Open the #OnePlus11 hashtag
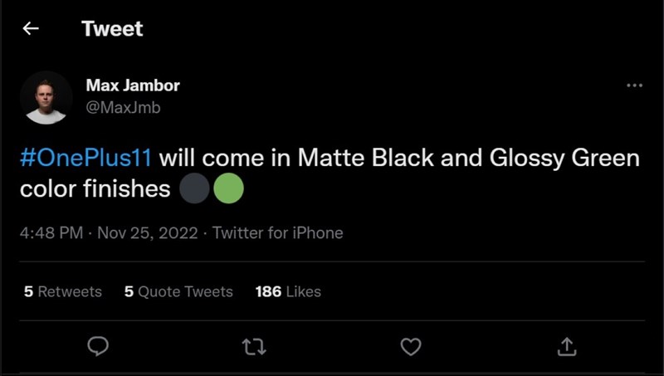 click(x=85, y=158)
